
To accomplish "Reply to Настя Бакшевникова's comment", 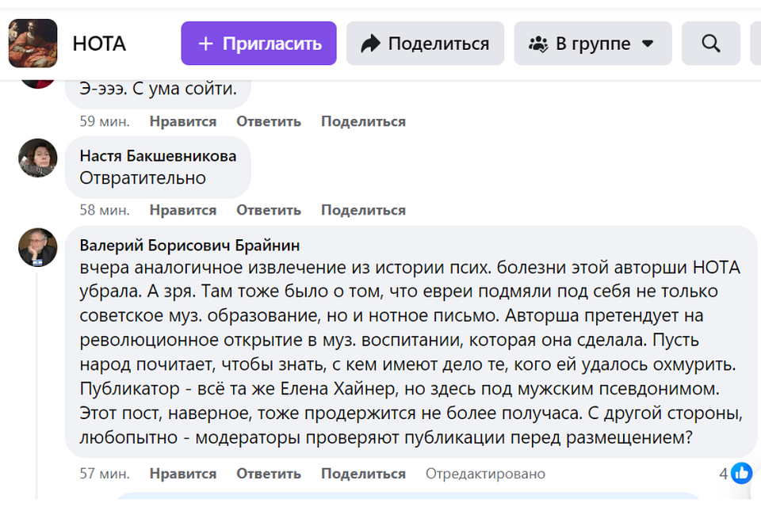I will point(268,210).
